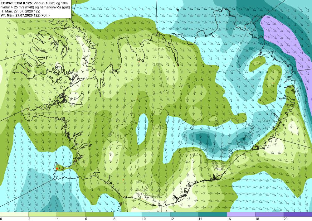
Task: Click the scale label '18'
Action: point(257,219)
